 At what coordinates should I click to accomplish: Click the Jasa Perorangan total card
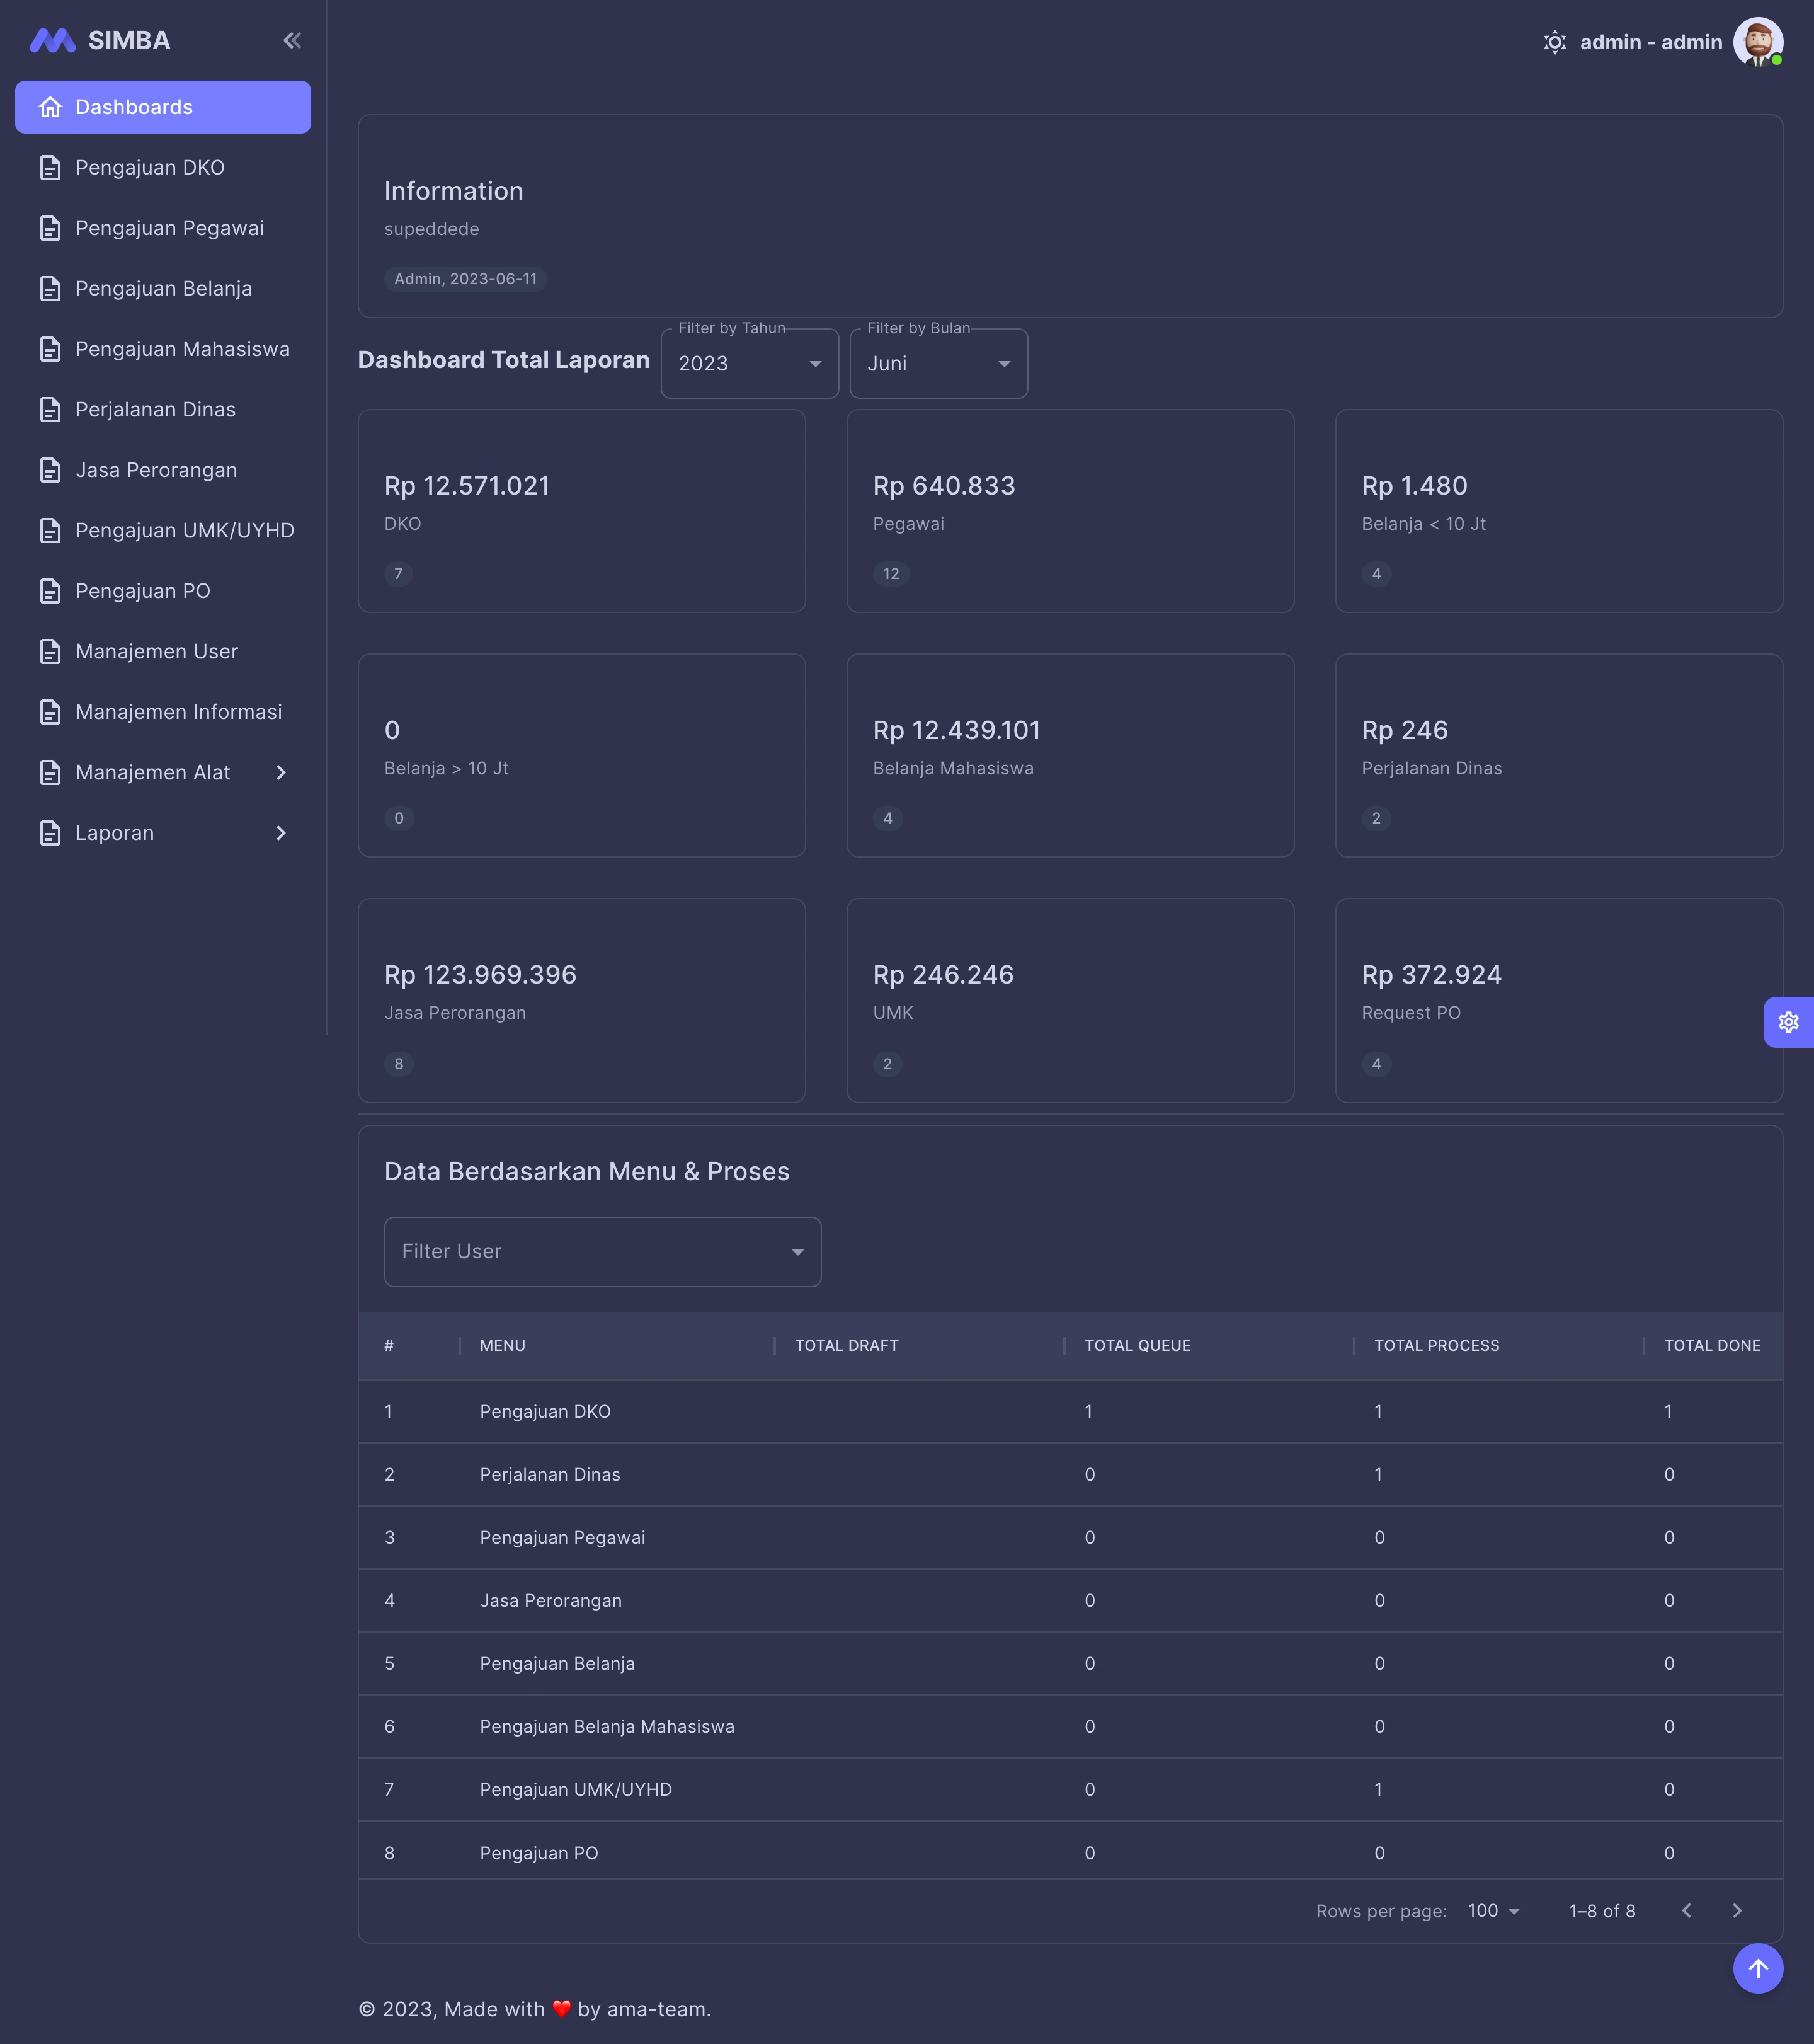581,1000
